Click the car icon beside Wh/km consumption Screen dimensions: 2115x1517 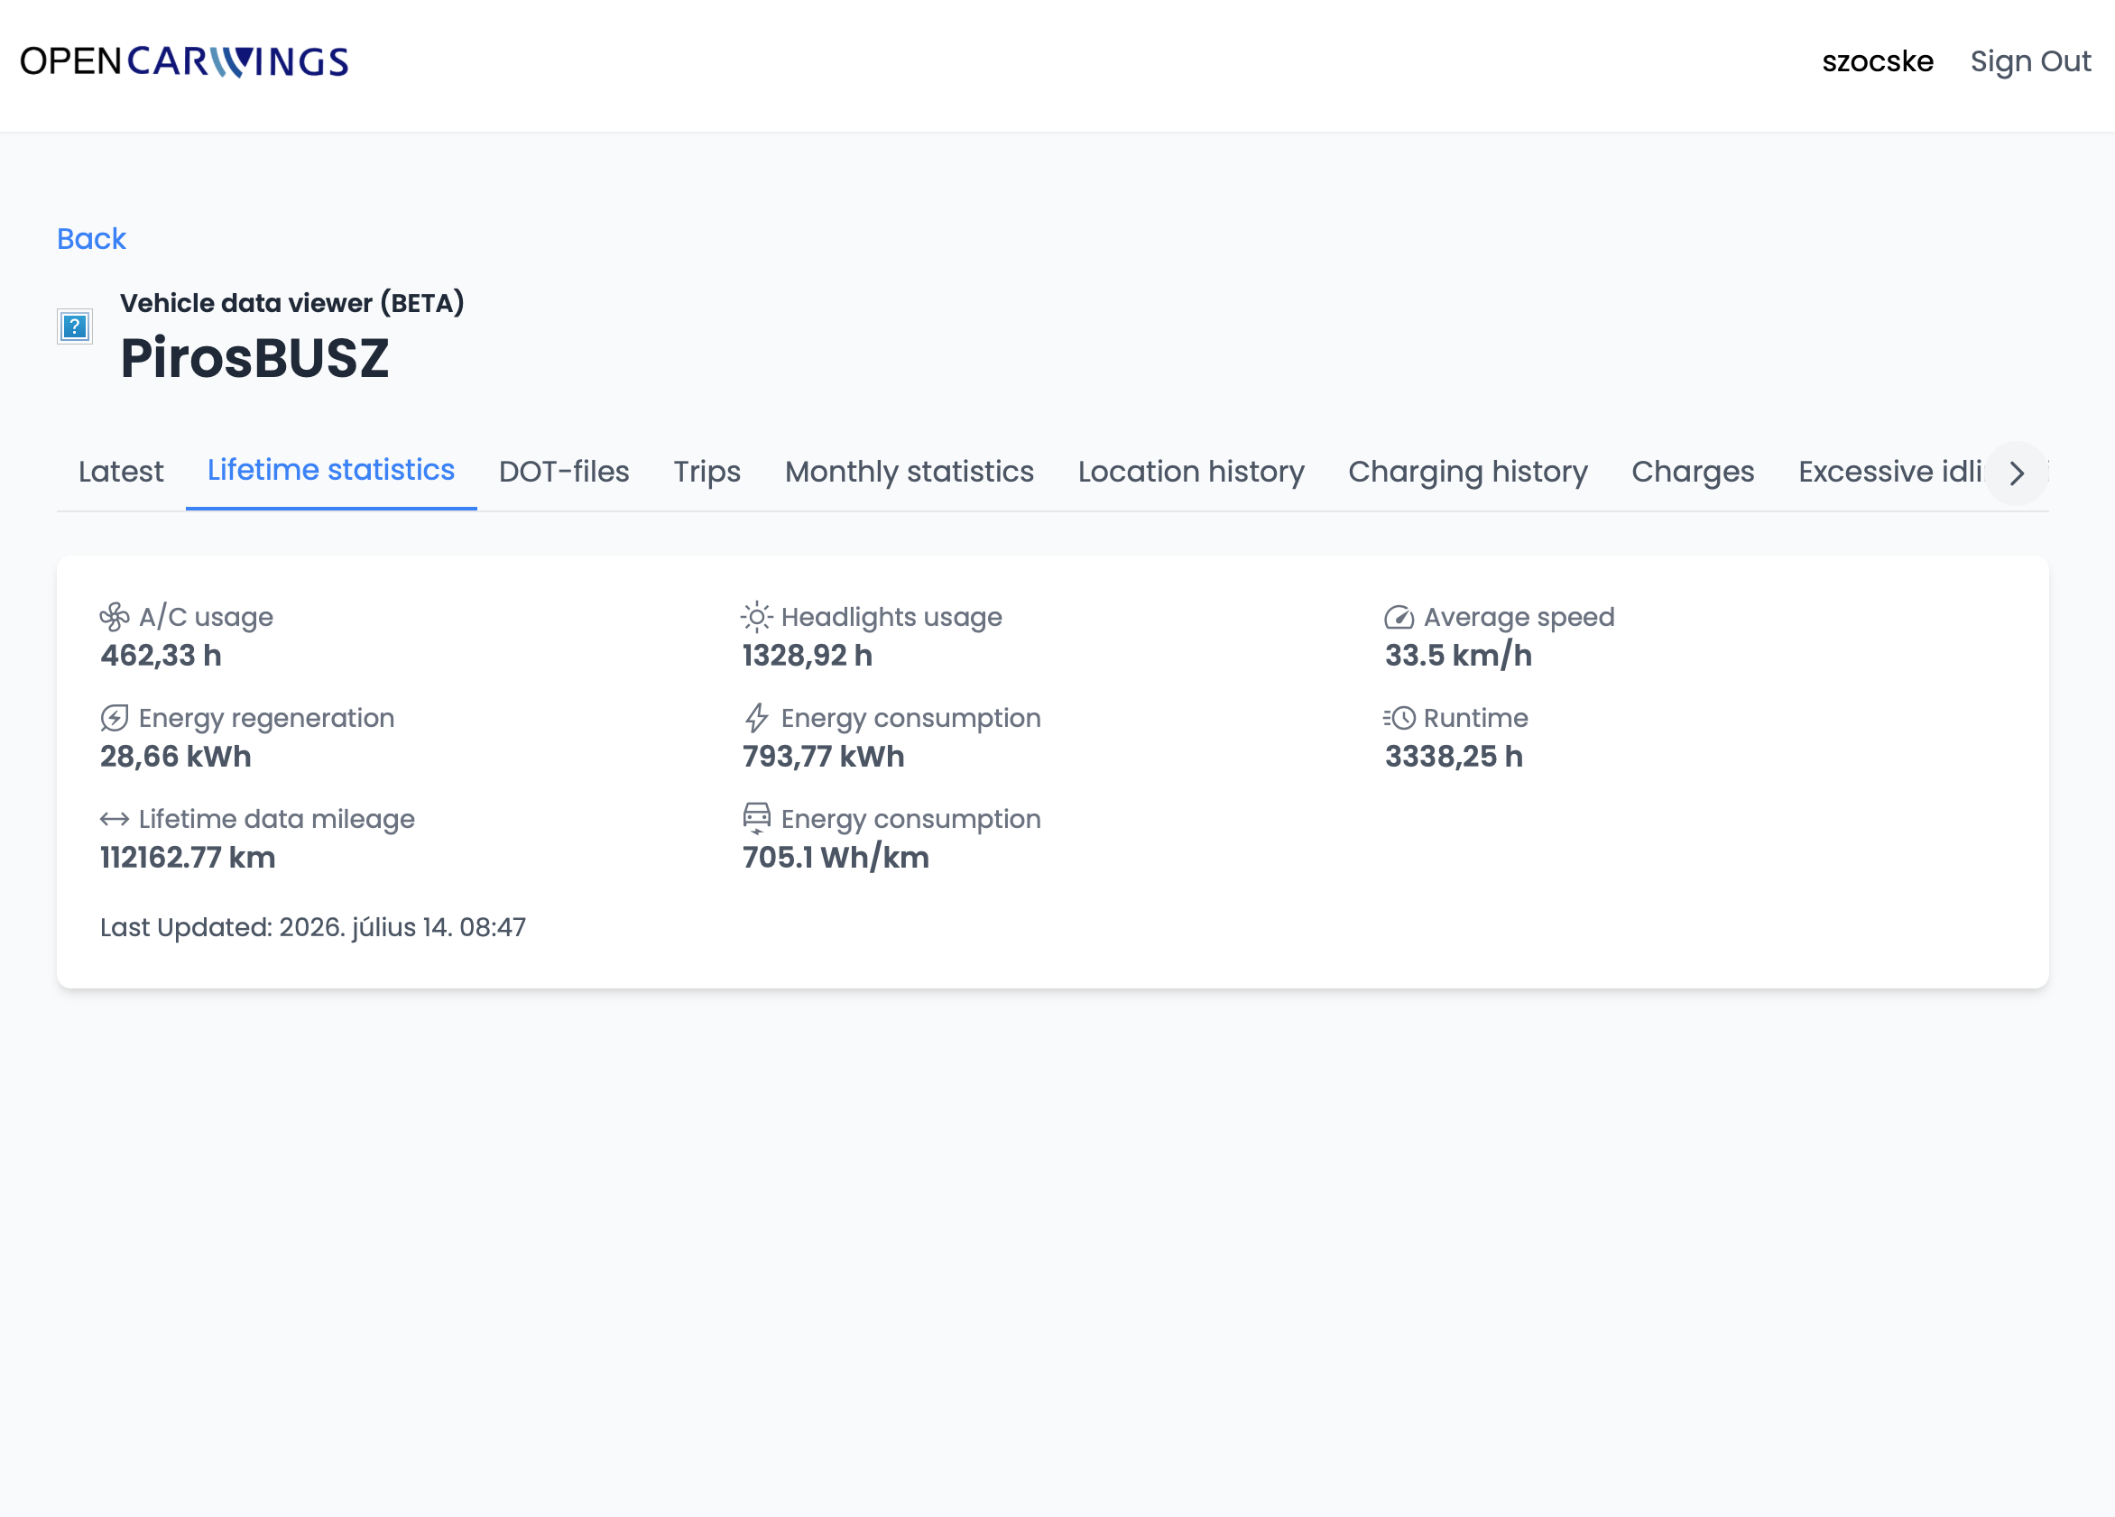click(756, 818)
